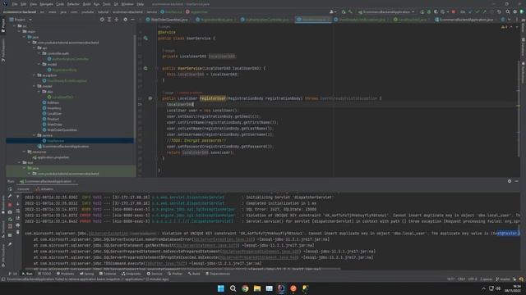Open the Build menu
Screen dimensions: 526x295
[86, 4]
